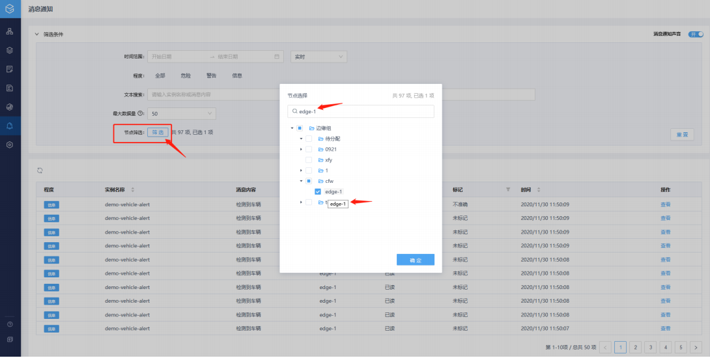Toggle the cfw folder checkbox
Image resolution: width=710 pixels, height=358 pixels.
coord(309,181)
